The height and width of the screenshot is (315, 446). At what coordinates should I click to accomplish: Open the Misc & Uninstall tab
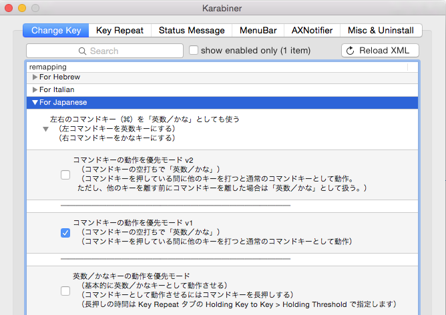click(x=381, y=31)
